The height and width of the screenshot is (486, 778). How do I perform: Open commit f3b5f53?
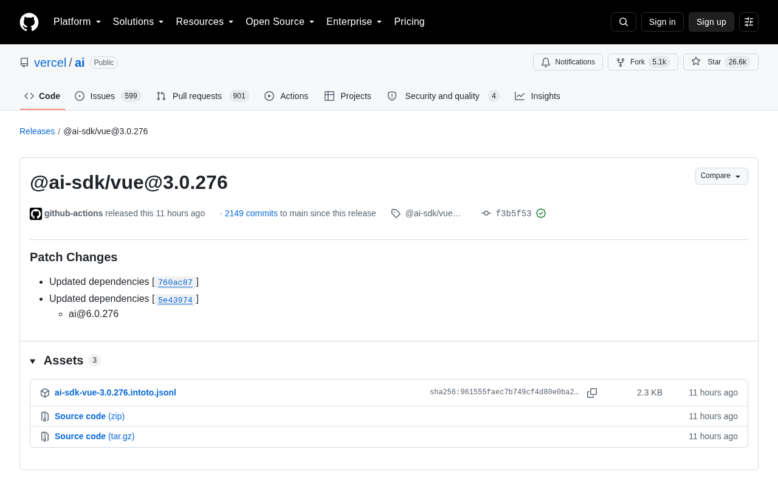514,214
